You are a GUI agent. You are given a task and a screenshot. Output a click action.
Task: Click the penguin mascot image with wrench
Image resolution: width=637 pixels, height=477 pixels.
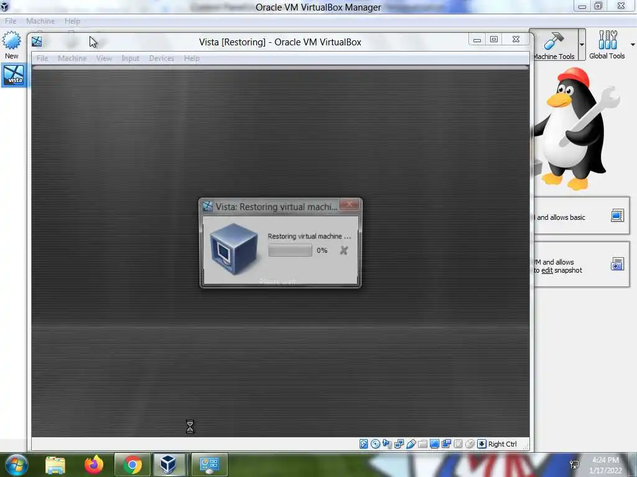pyautogui.click(x=577, y=129)
